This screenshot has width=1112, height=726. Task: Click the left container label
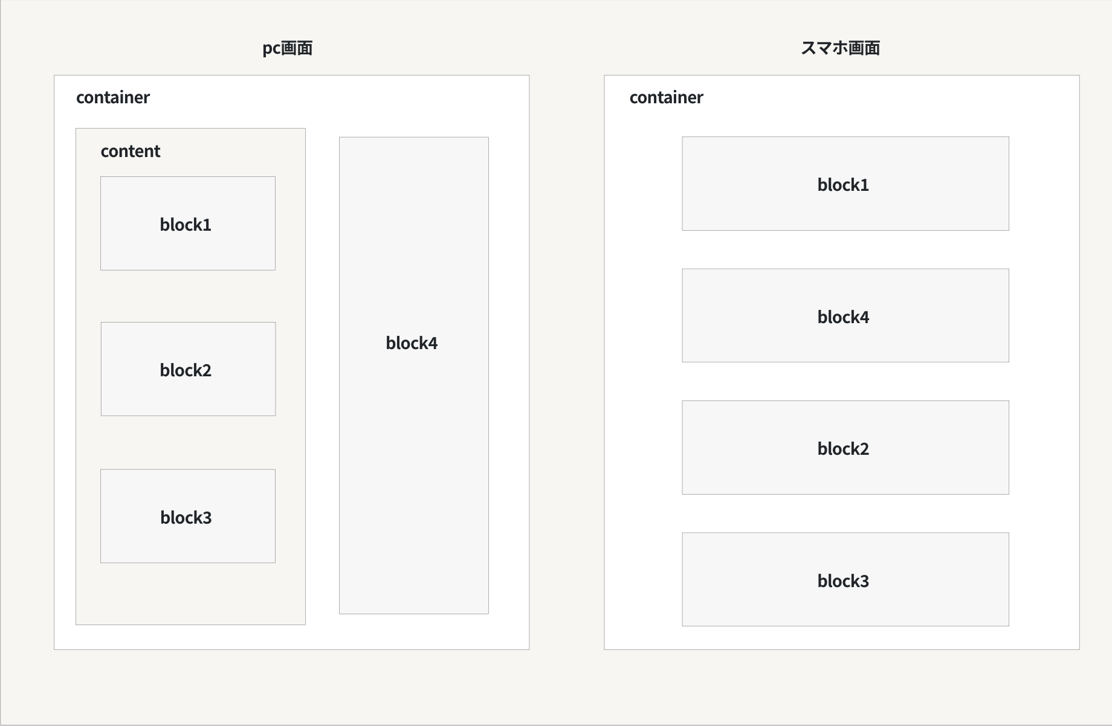point(113,97)
